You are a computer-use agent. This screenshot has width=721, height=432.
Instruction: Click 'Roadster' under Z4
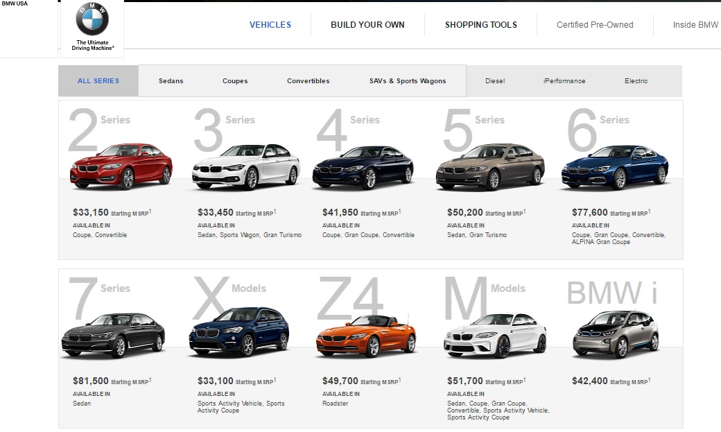[336, 404]
